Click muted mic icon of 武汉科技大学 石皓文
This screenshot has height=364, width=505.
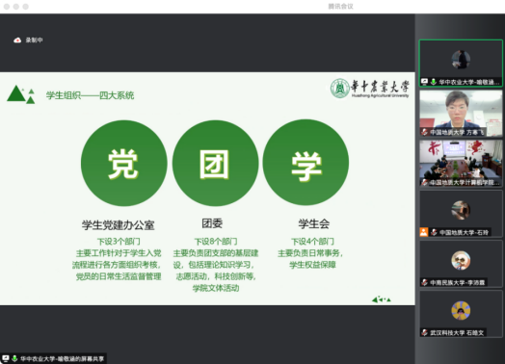[x=424, y=332]
